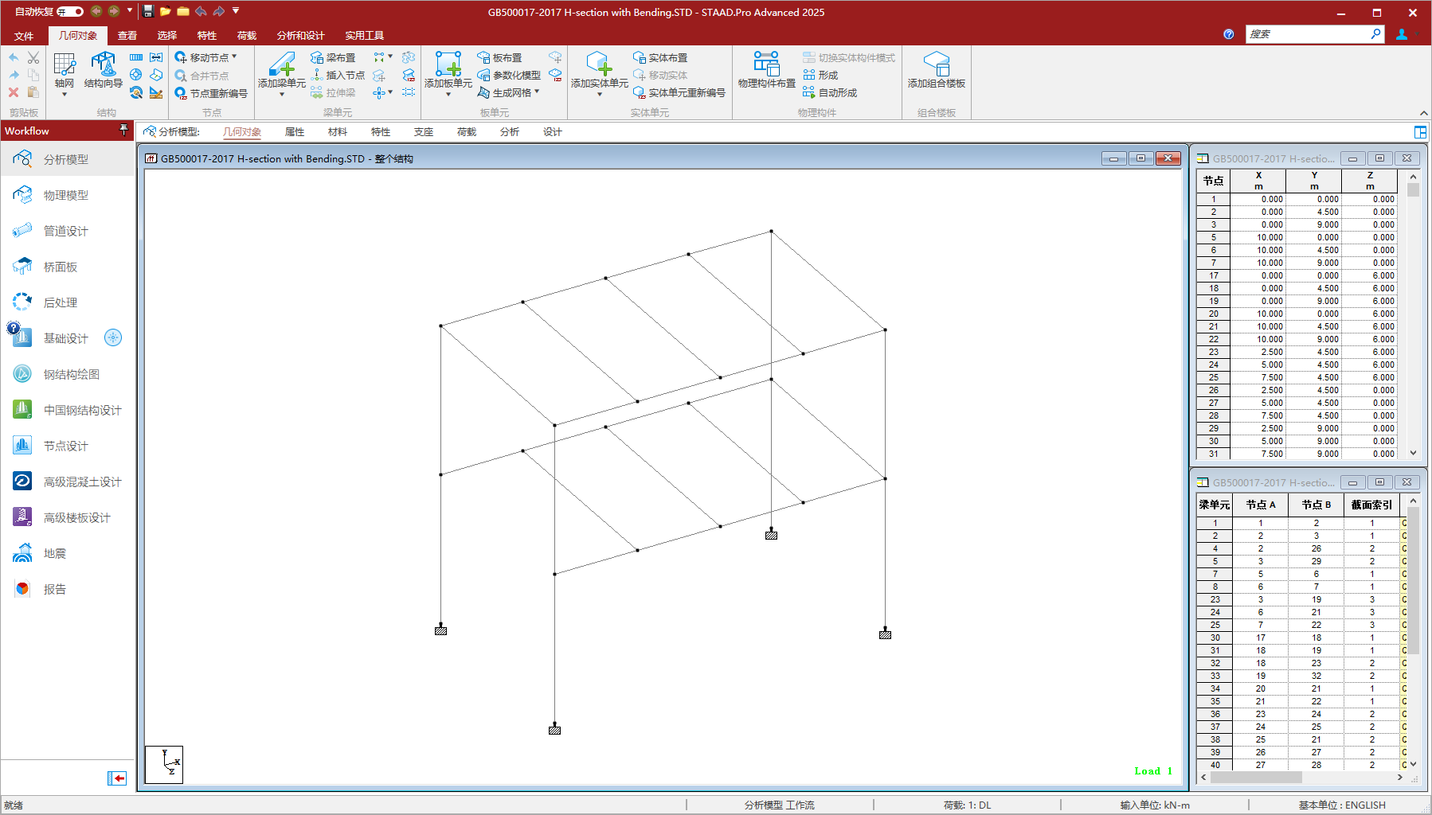Image resolution: width=1432 pixels, height=815 pixels.
Task: Click the 板布置 plate layout button
Action: (x=499, y=57)
